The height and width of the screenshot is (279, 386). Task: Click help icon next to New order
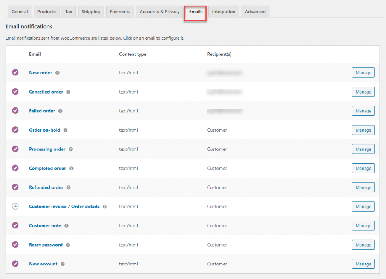pos(58,73)
